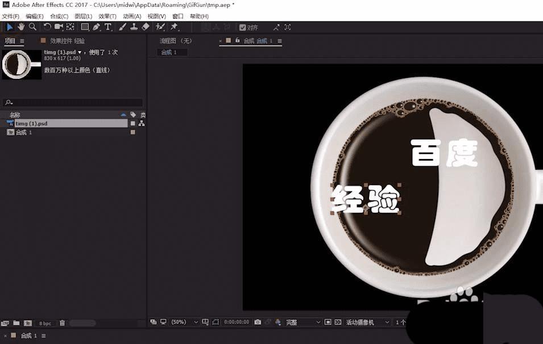Open the 合成(C) menu
The image size is (543, 344).
point(59,16)
